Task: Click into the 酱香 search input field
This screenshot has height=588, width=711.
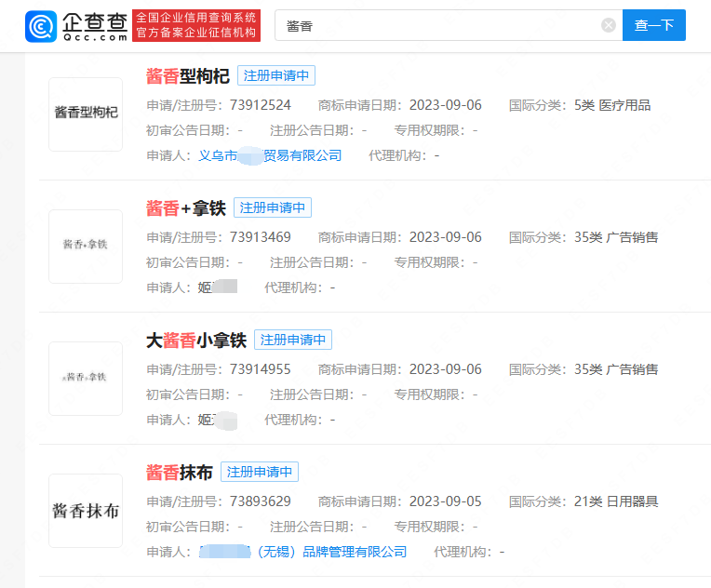Action: [437, 25]
